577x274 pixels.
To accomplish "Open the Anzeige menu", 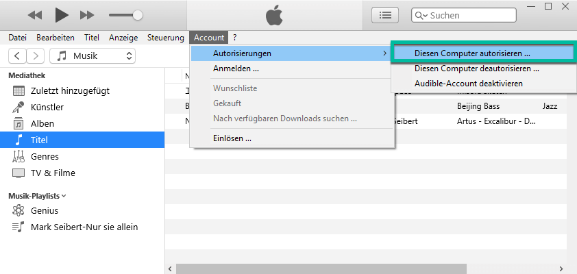I will pos(123,38).
